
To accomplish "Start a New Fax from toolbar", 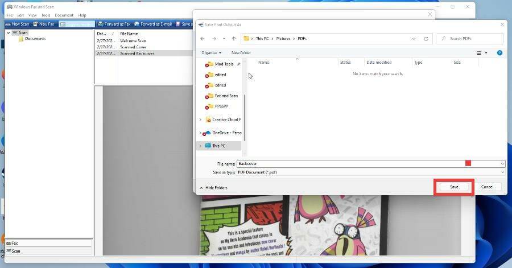I will click(44, 24).
